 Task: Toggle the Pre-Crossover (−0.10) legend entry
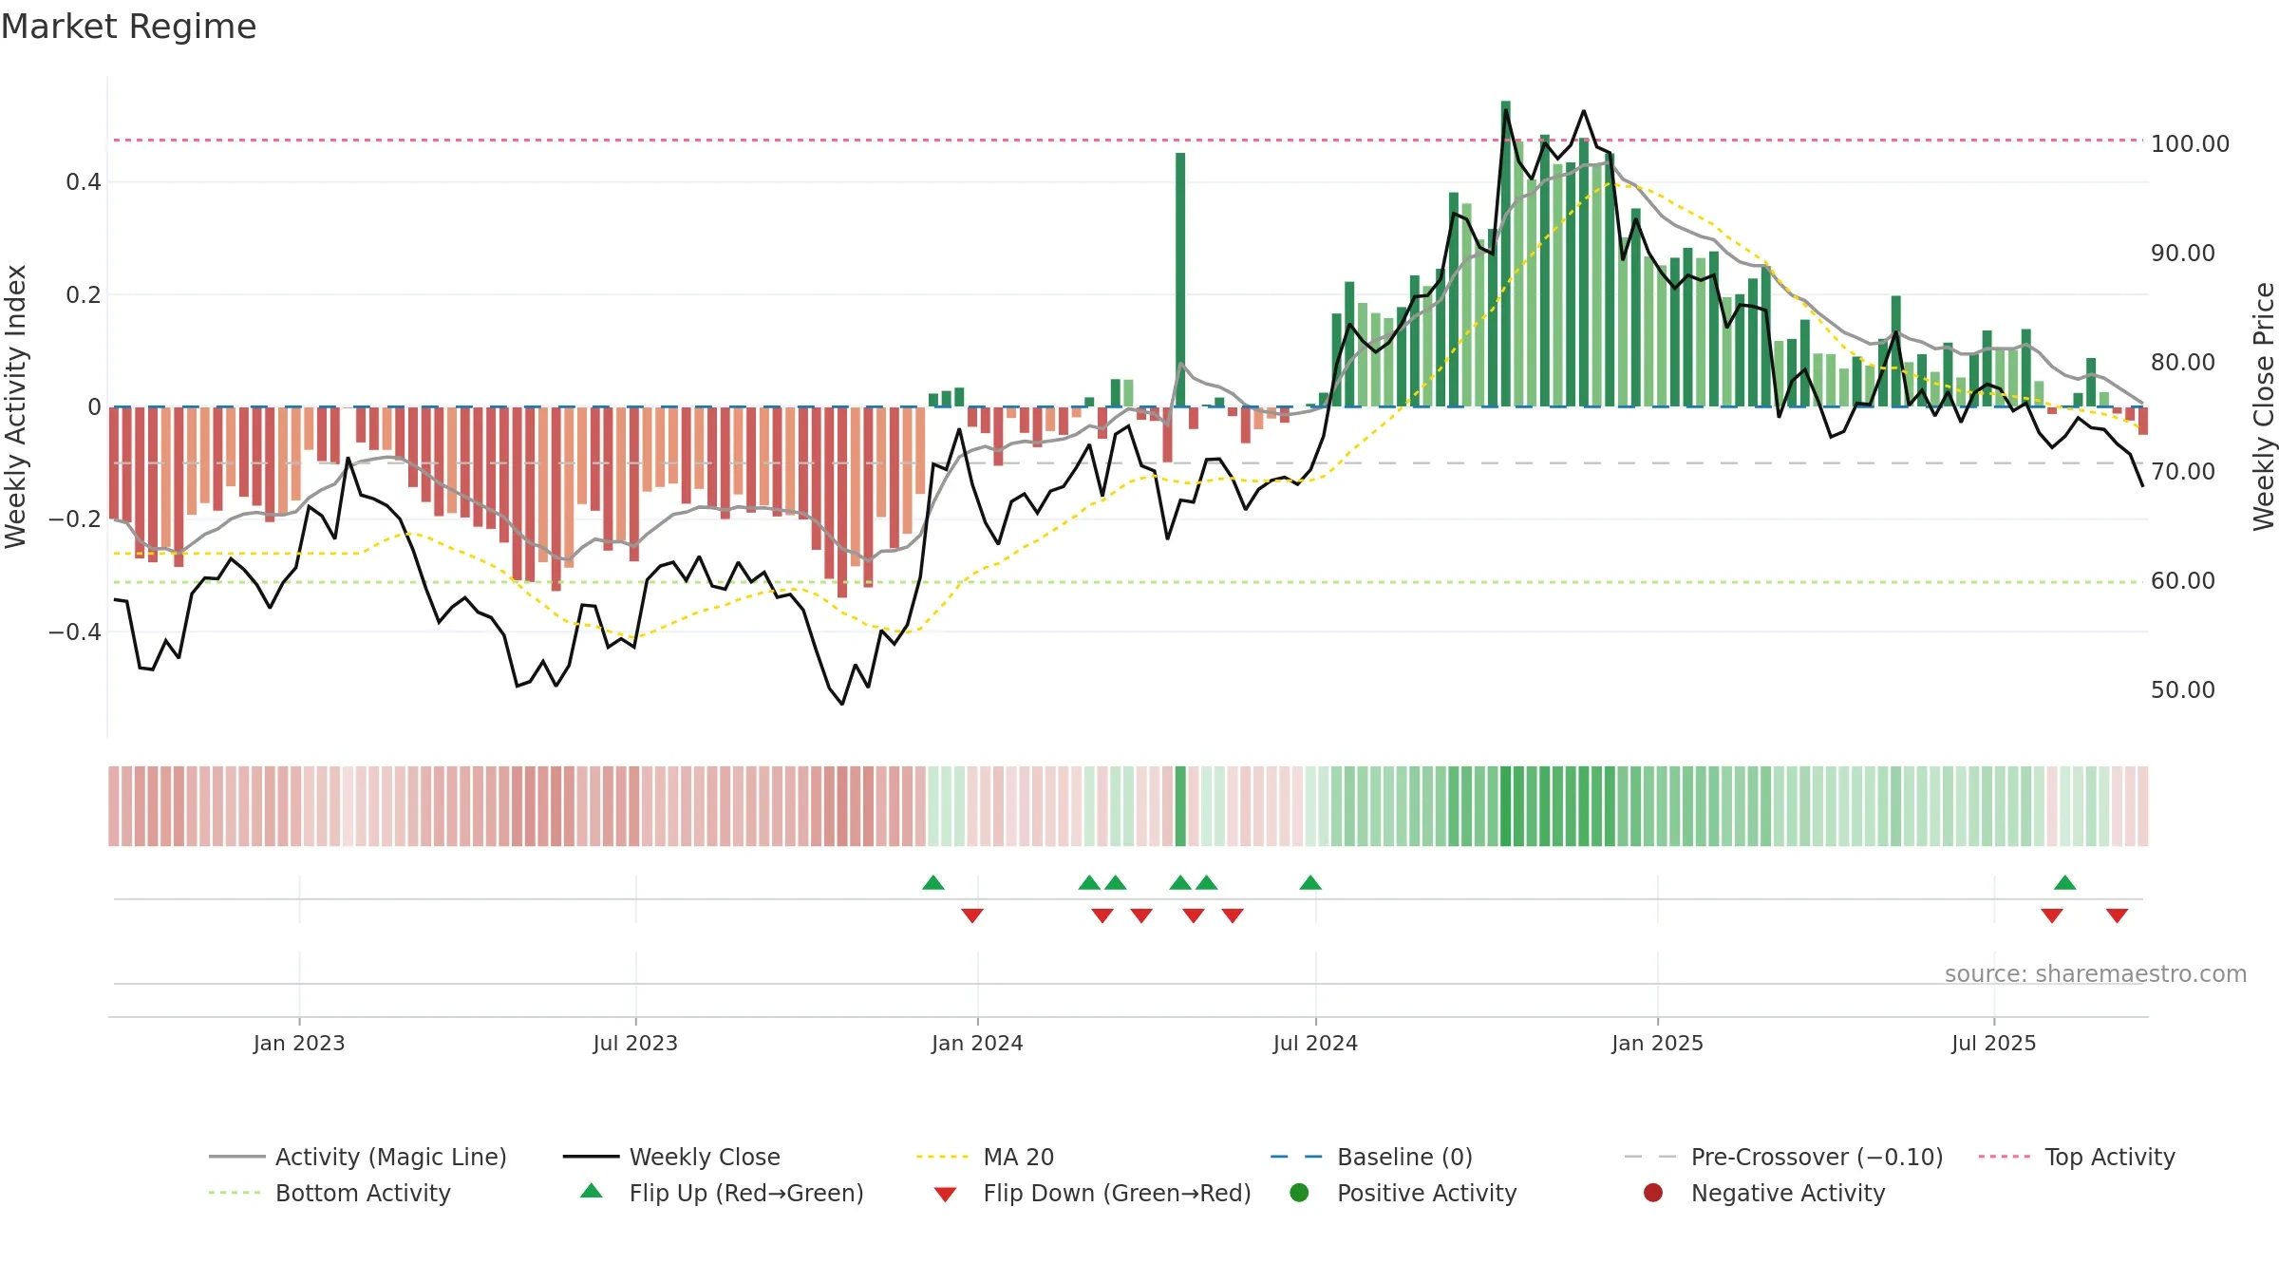tap(1783, 1157)
